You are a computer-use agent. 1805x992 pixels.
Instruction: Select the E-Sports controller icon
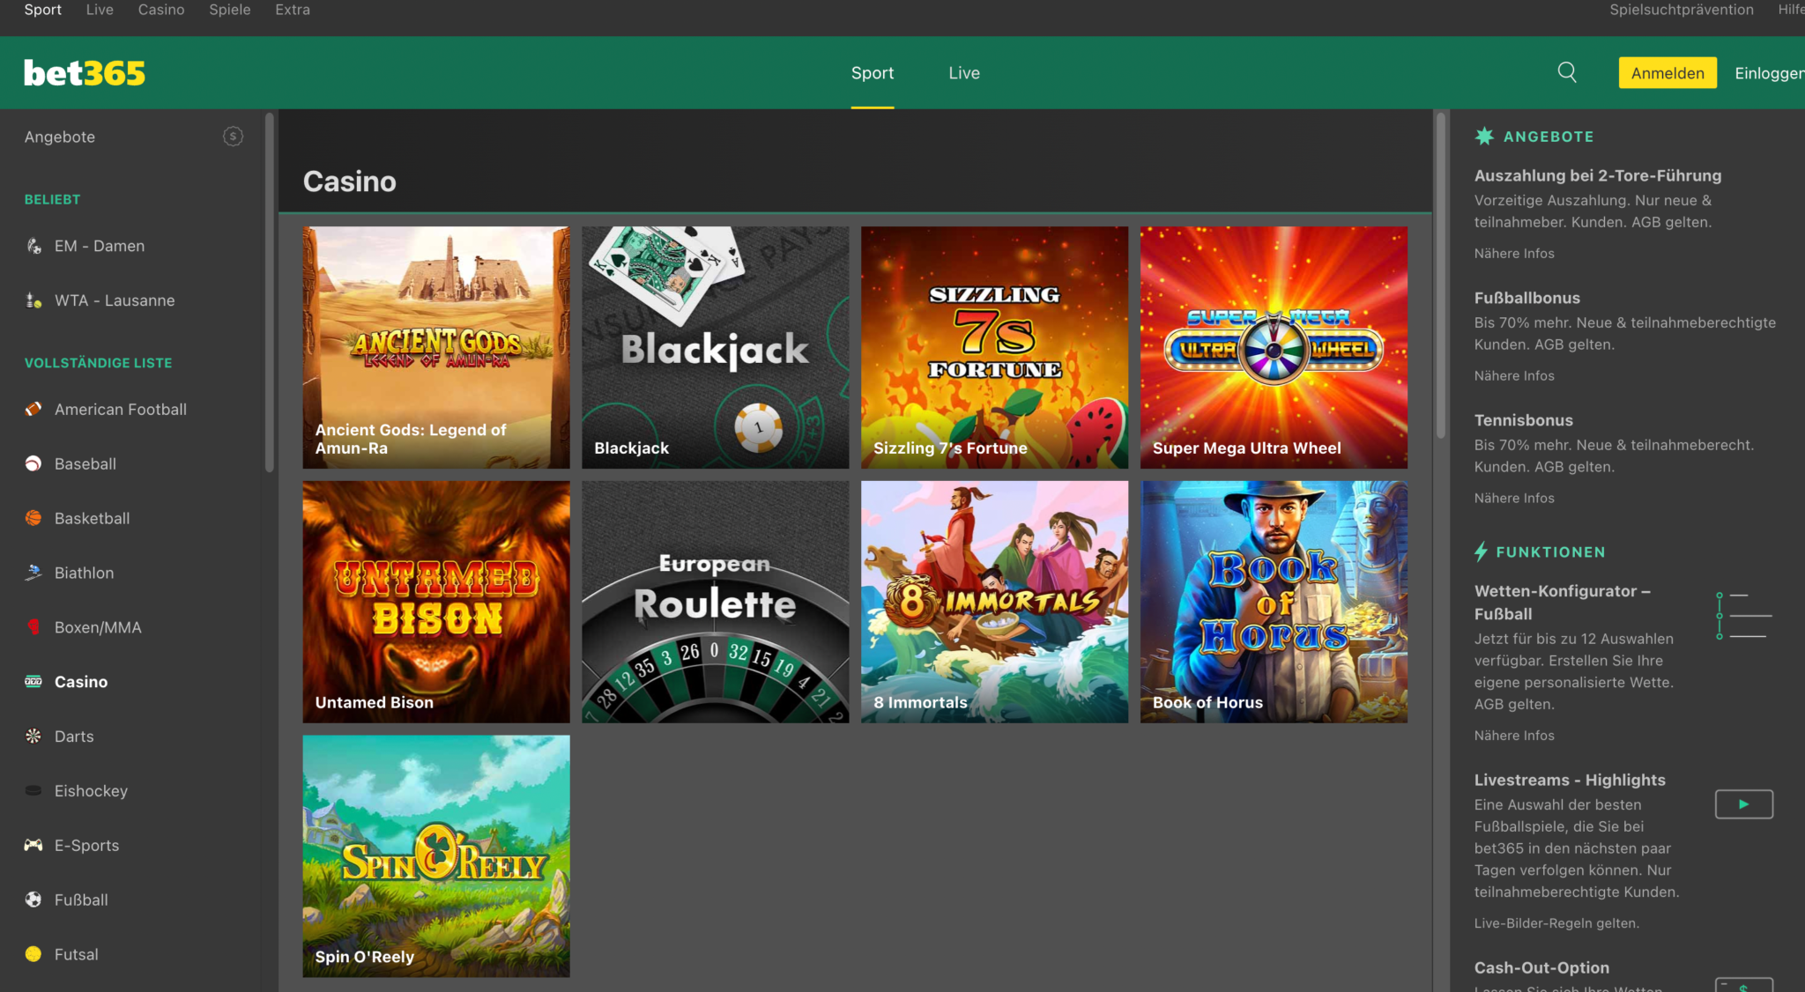33,845
